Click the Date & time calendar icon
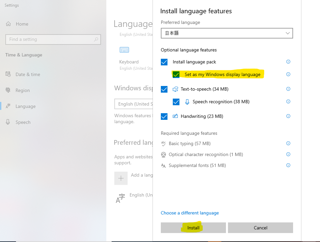 pyautogui.click(x=8, y=74)
